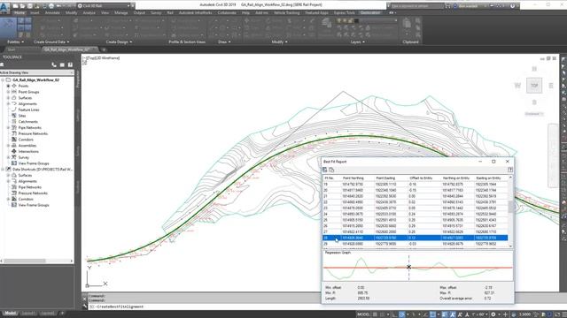Viewport: 567px width, 318px height.
Task: Expand the Alignments node under the drawing
Action: (x=8, y=104)
